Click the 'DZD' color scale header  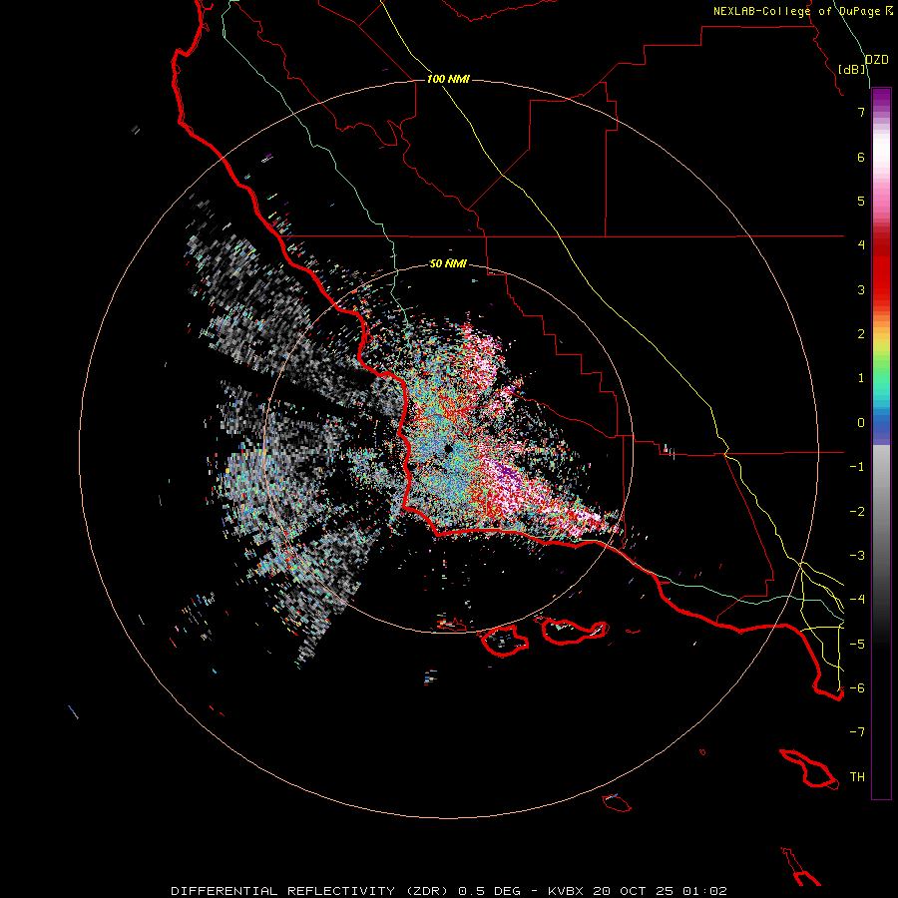pos(877,60)
